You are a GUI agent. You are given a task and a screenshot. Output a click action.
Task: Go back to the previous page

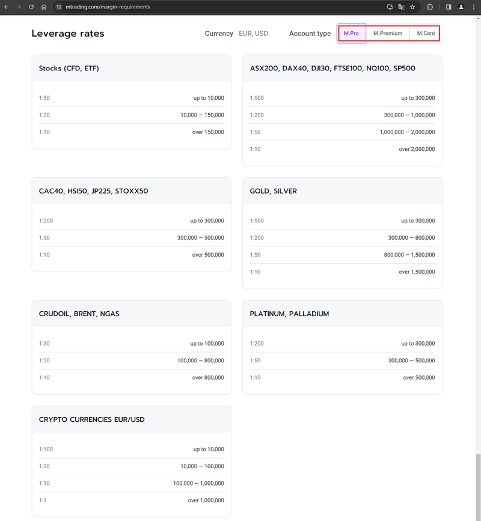[7, 7]
